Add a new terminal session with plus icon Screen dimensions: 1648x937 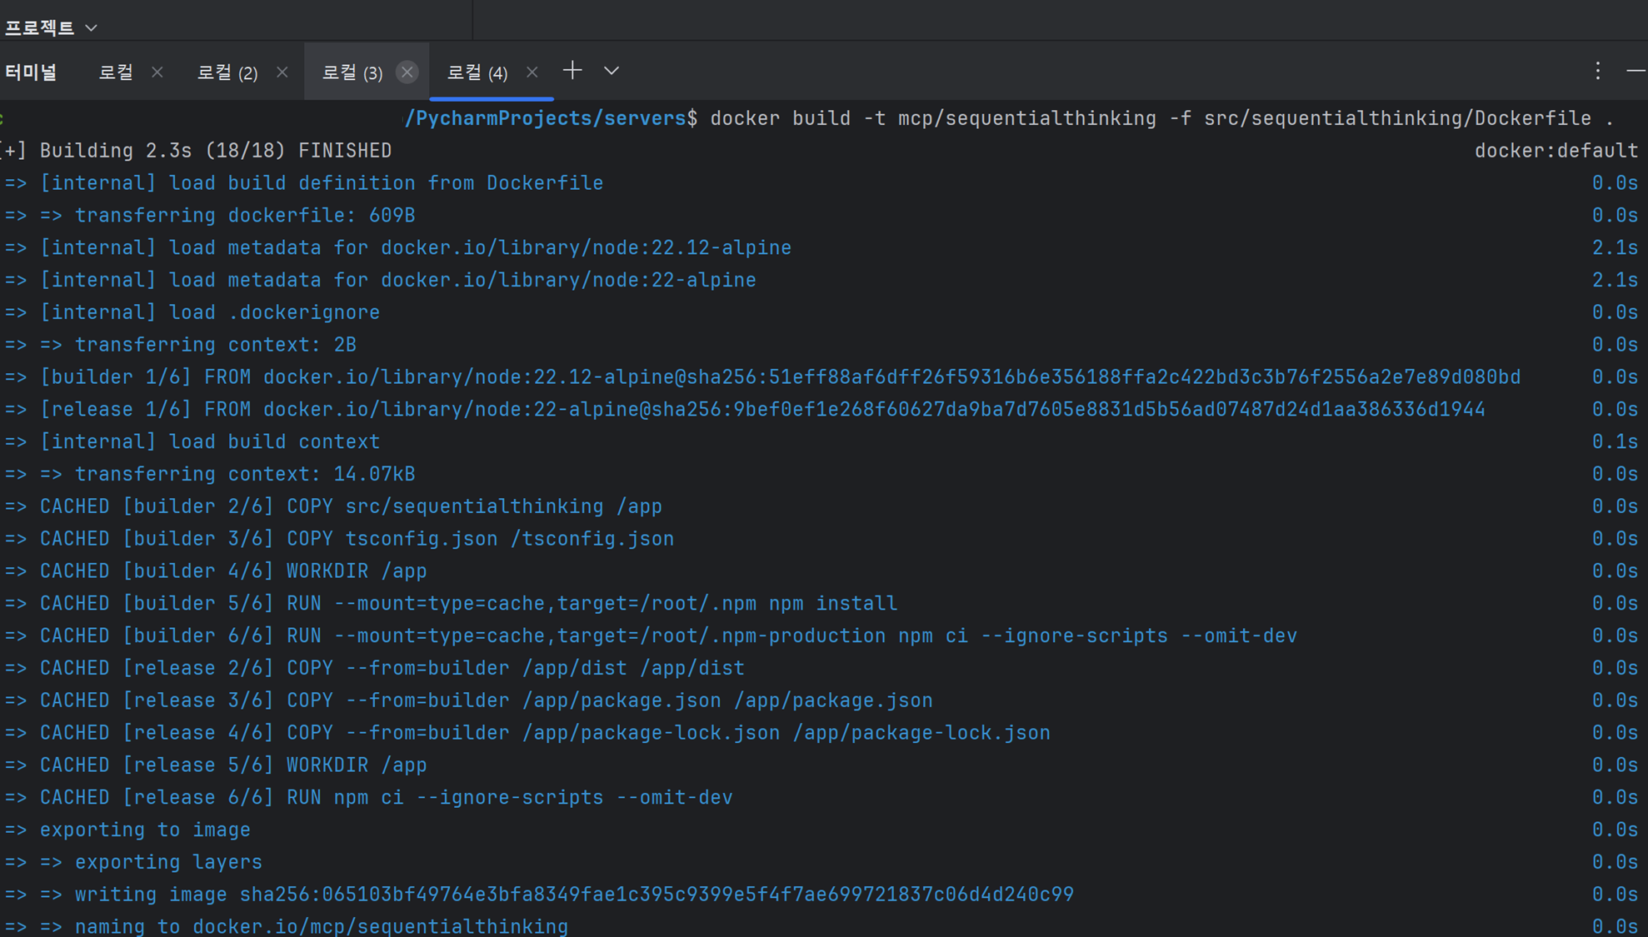click(x=572, y=71)
